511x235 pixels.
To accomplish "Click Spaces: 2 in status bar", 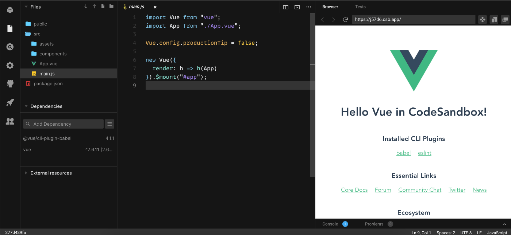I will [x=446, y=232].
